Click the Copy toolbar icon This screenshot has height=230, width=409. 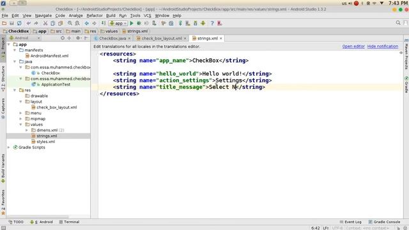tap(53, 23)
